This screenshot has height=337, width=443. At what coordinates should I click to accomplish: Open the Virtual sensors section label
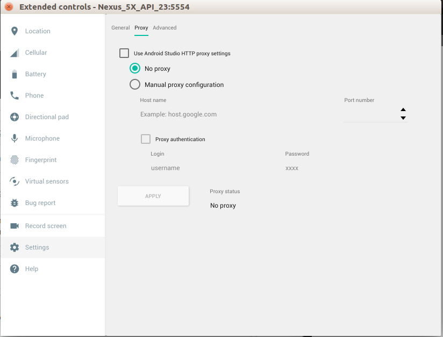click(47, 181)
